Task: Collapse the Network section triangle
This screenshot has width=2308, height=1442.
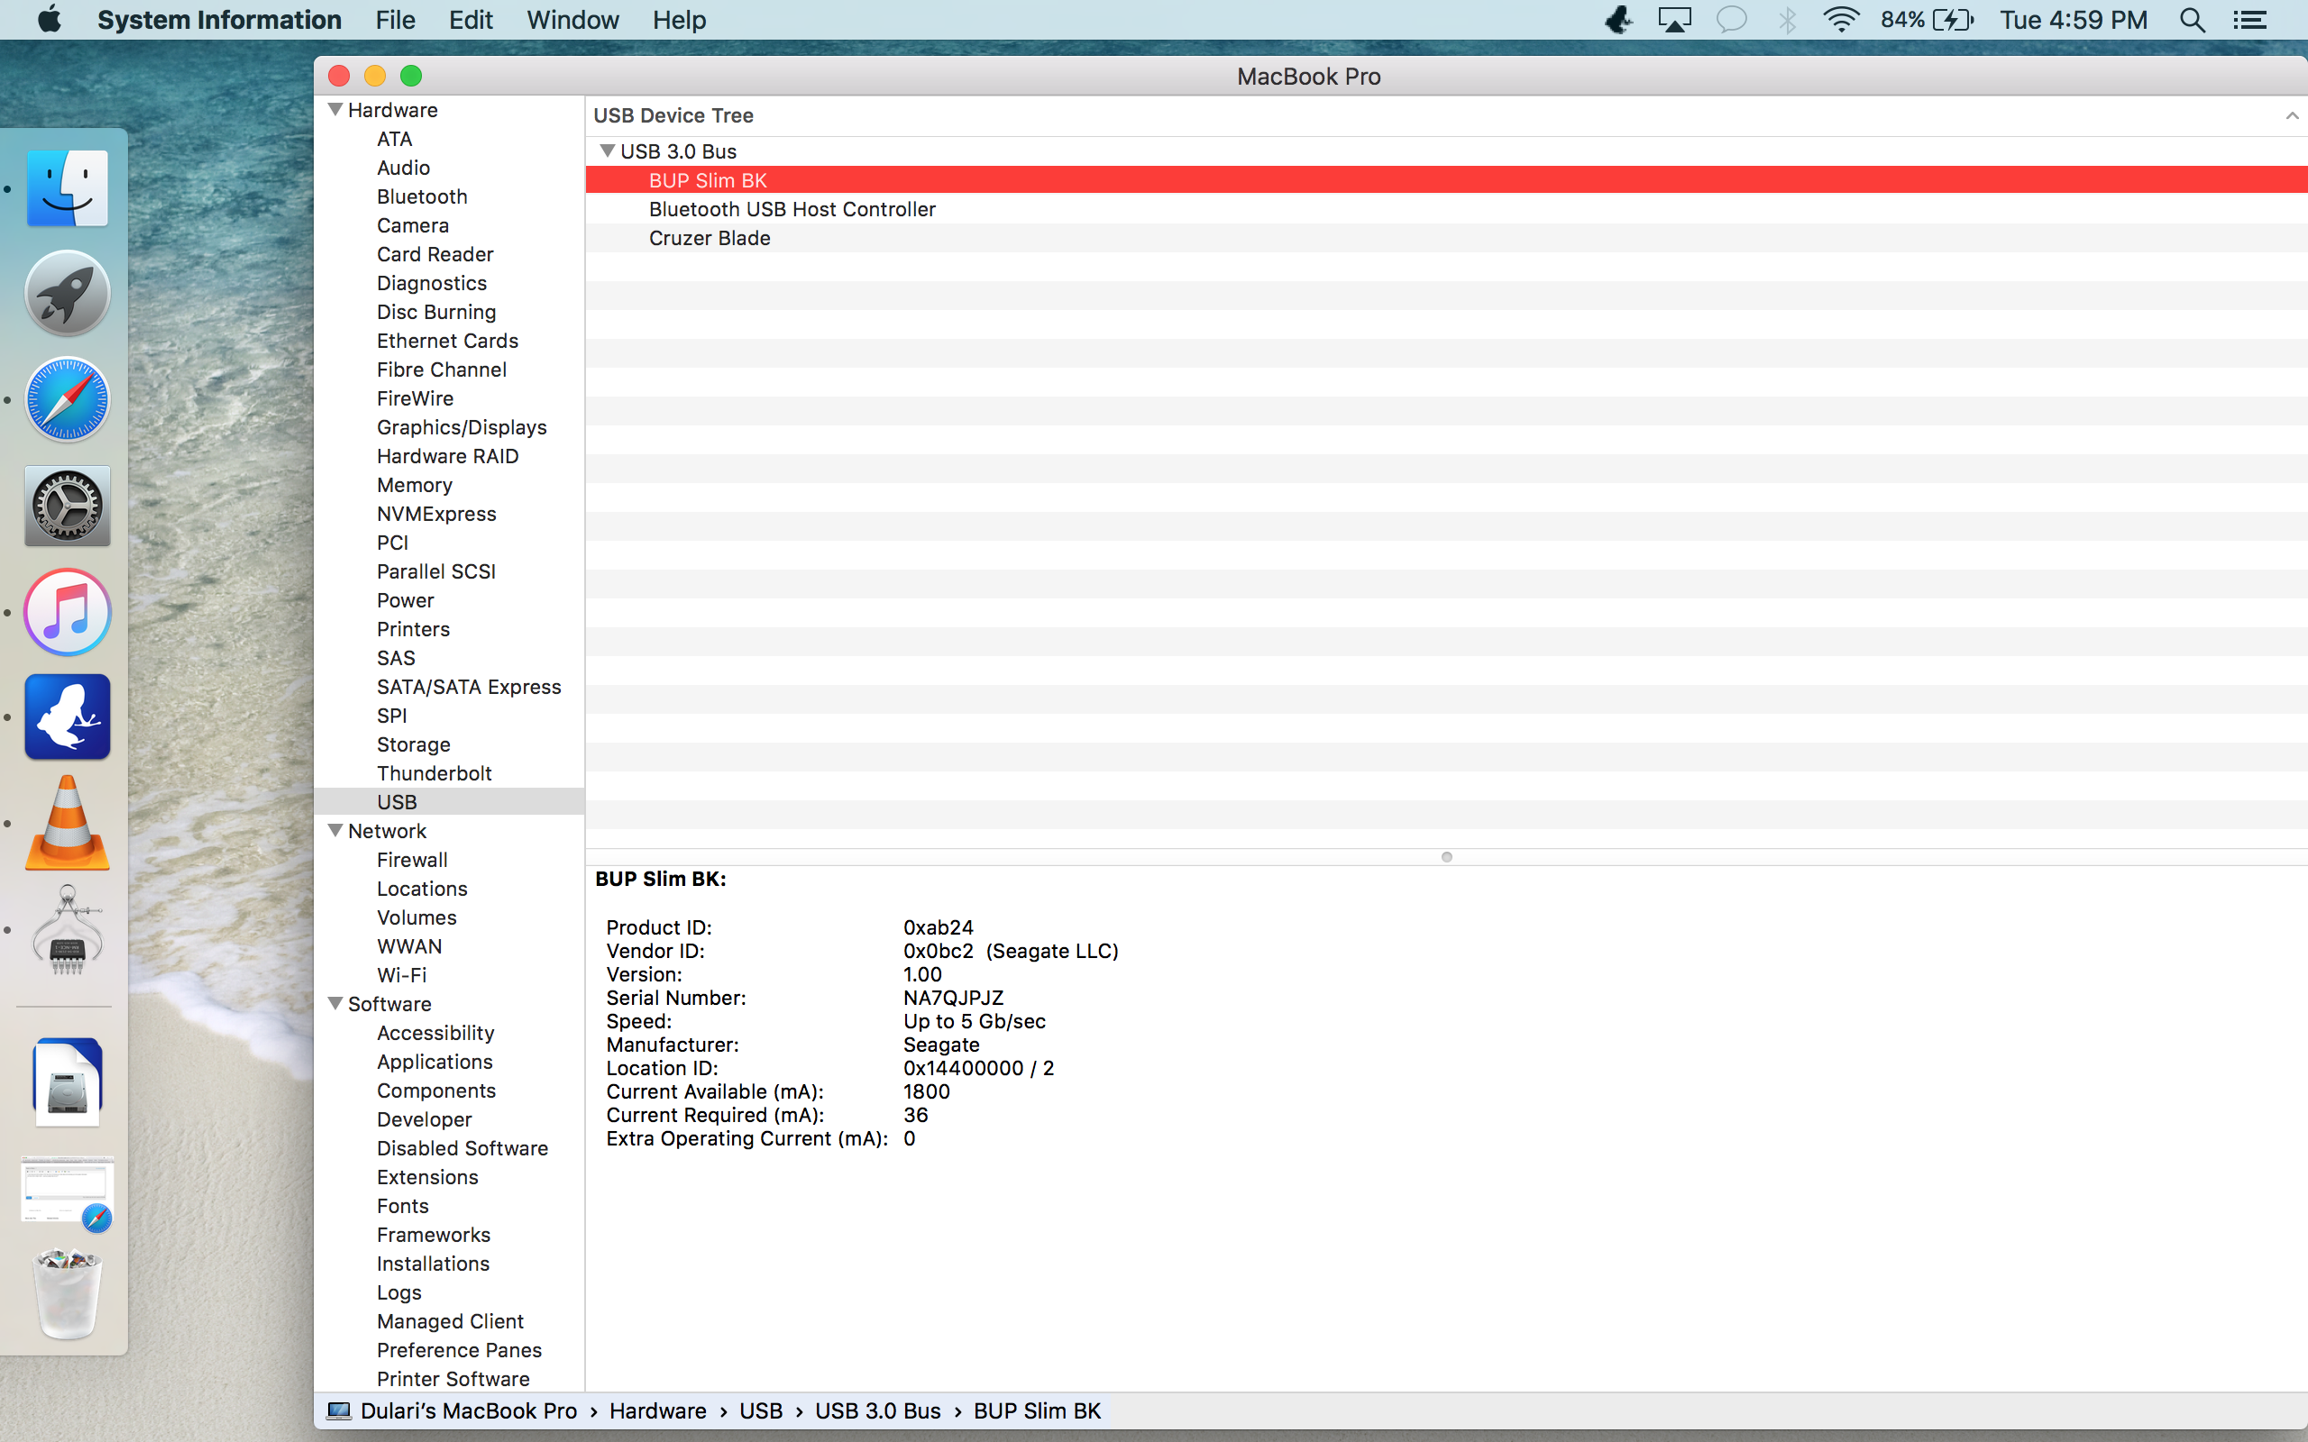Action: tap(334, 831)
